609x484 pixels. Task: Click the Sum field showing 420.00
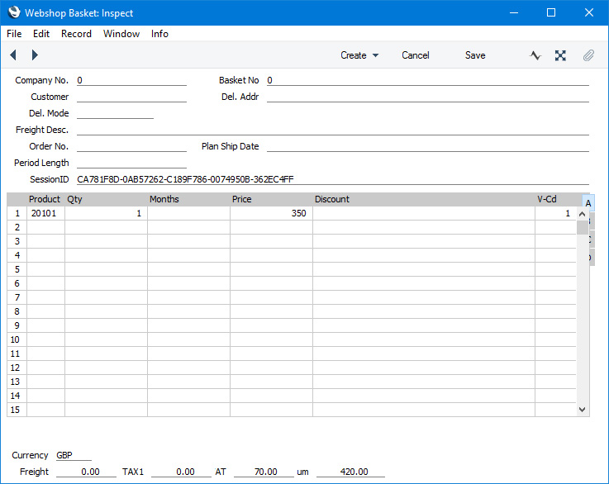pyautogui.click(x=350, y=472)
